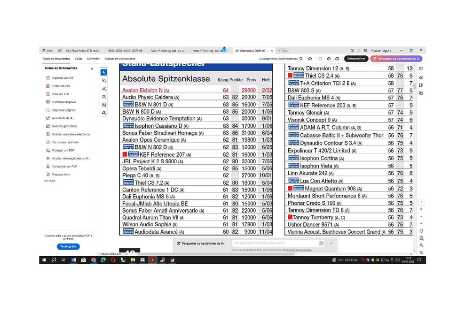The height and width of the screenshot is (328, 465).
Task: Switch to the Editar tab
Action: click(x=79, y=59)
